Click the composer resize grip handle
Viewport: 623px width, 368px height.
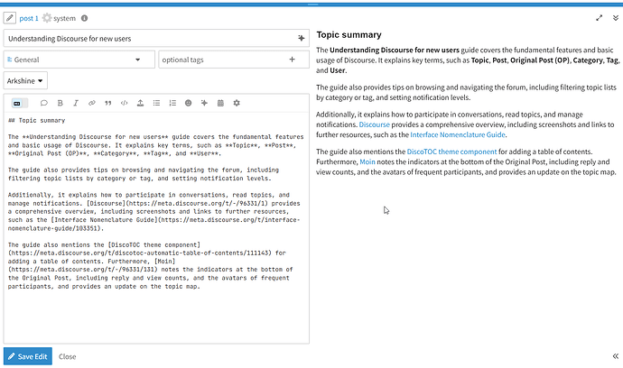[312, 5]
